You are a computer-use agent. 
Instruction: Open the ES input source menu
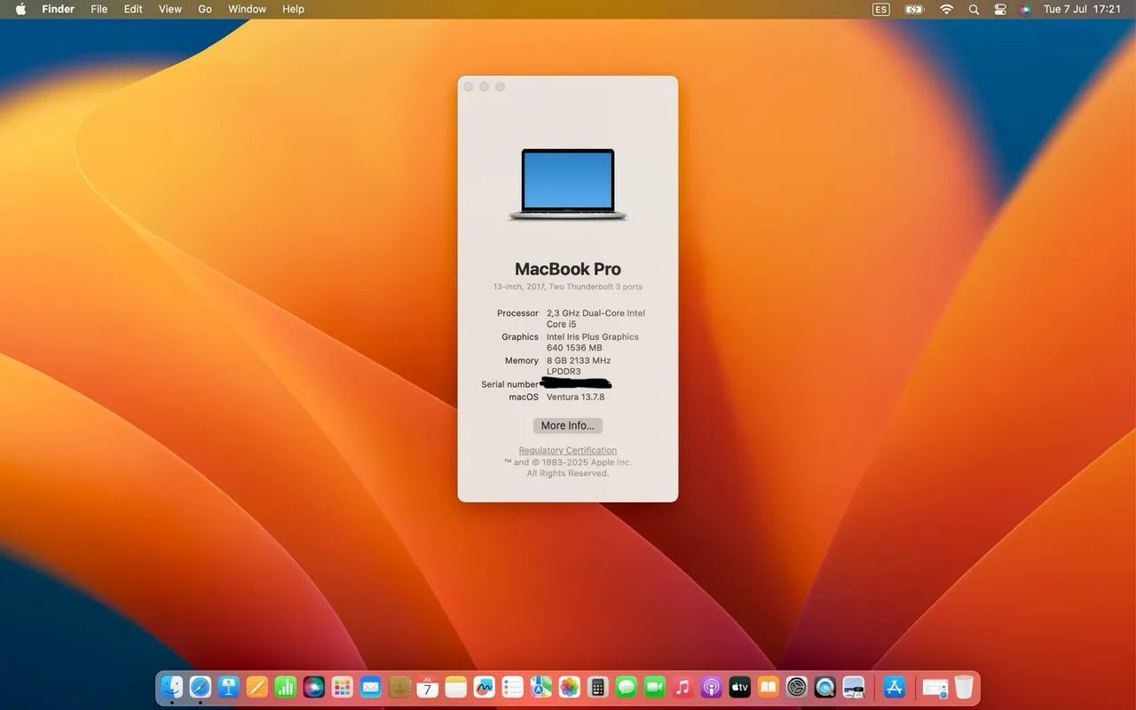[x=880, y=9]
